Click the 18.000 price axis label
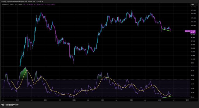The height and width of the screenshot is (108, 199). click(x=193, y=52)
